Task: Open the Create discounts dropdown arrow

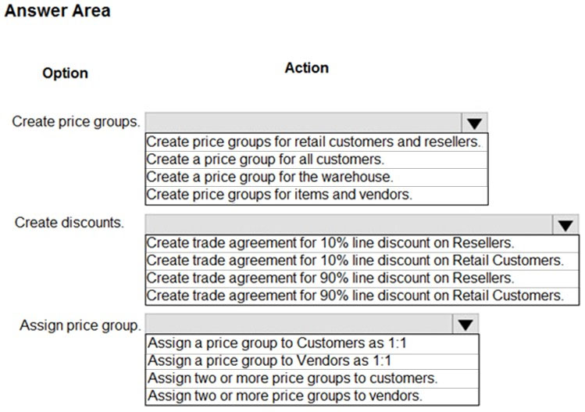Action: click(x=565, y=224)
